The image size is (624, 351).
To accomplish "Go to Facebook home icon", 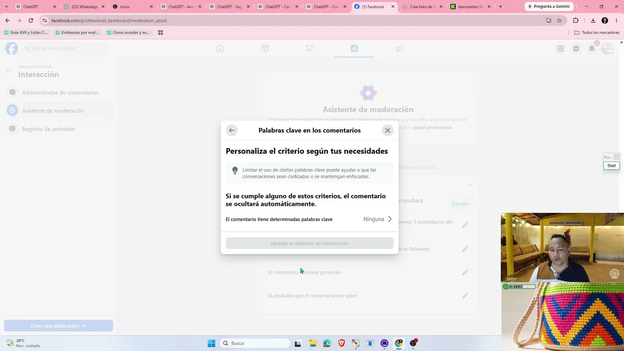I will [x=220, y=48].
